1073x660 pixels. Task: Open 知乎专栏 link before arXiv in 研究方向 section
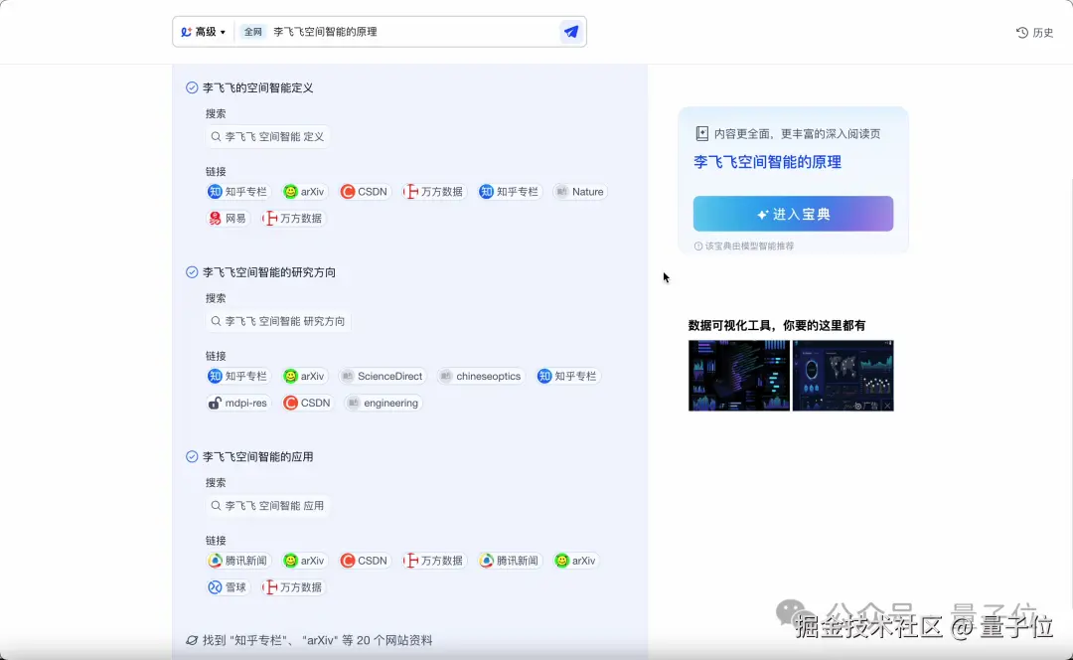pos(237,376)
